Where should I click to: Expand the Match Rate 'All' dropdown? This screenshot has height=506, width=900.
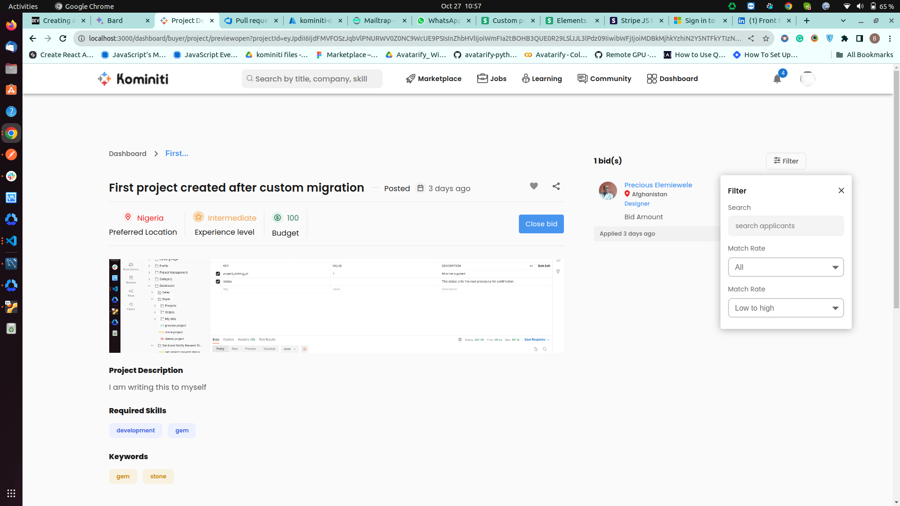(786, 267)
